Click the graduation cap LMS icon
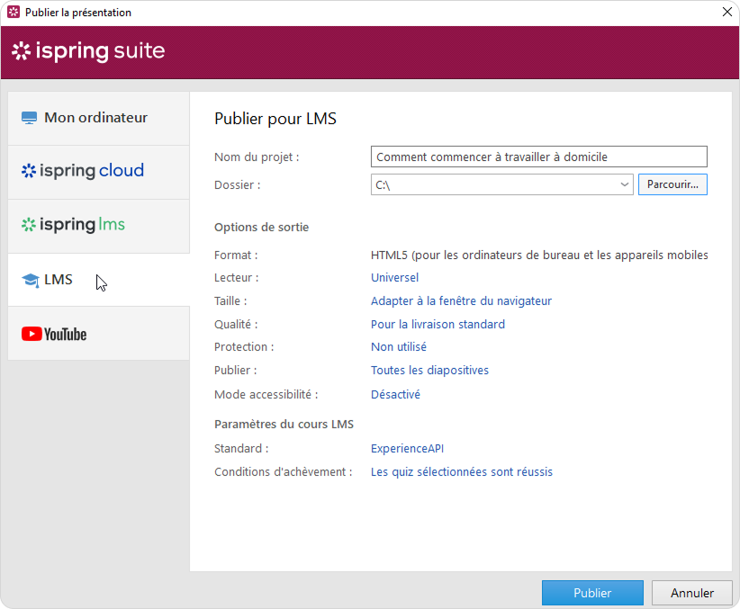This screenshot has height=609, width=740. pyautogui.click(x=30, y=280)
